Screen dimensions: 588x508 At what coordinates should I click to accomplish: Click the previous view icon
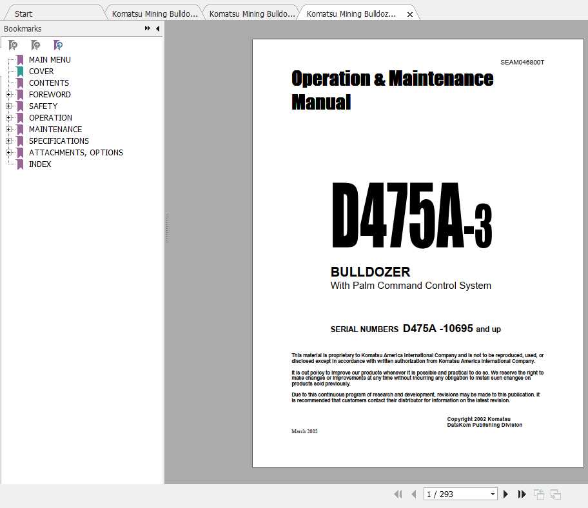click(x=539, y=494)
